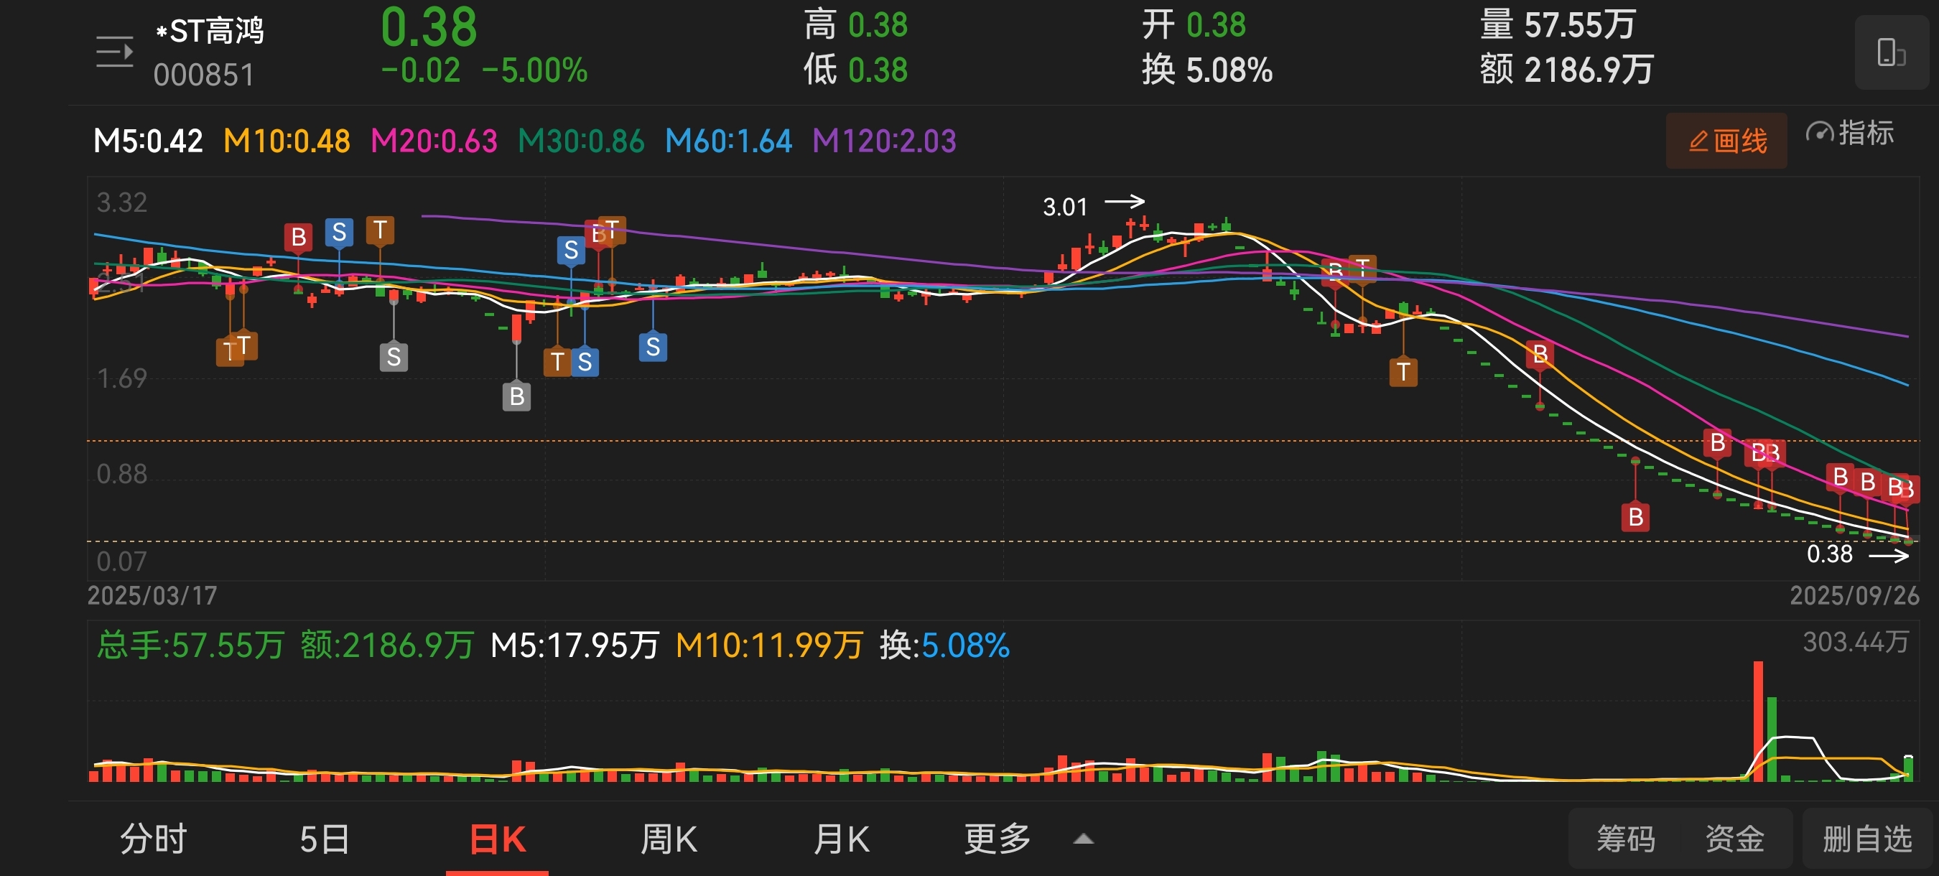1939x876 pixels.
Task: Click the brown T marker under 3.01 drop
Action: (1403, 372)
